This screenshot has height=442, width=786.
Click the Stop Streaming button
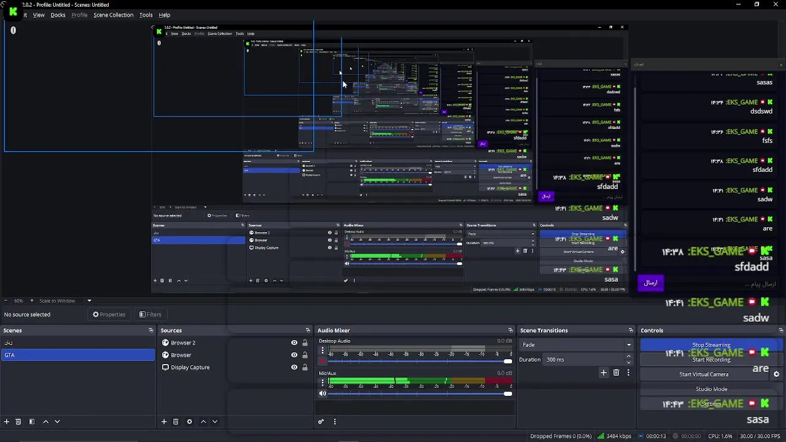711,345
